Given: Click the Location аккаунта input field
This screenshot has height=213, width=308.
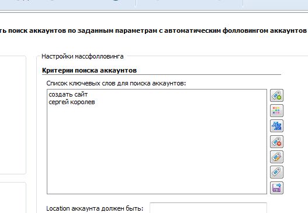Looking at the screenshot, I should click(x=208, y=208).
